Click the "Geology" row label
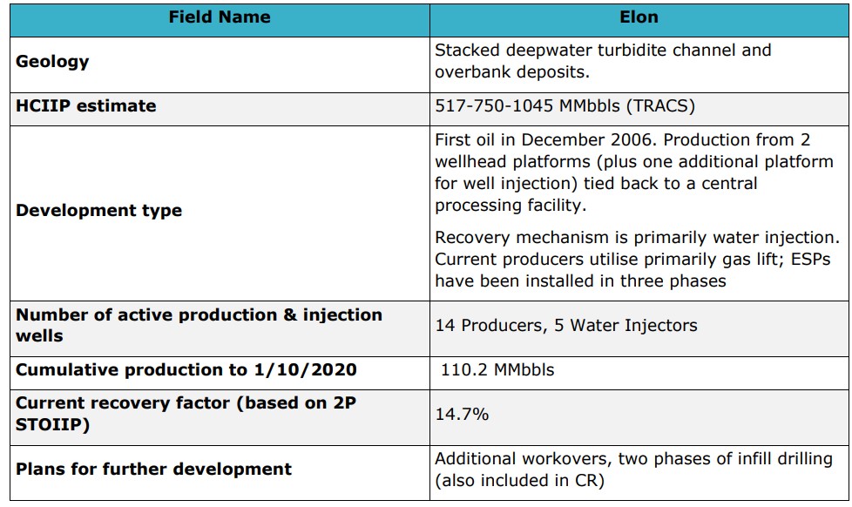 point(53,62)
